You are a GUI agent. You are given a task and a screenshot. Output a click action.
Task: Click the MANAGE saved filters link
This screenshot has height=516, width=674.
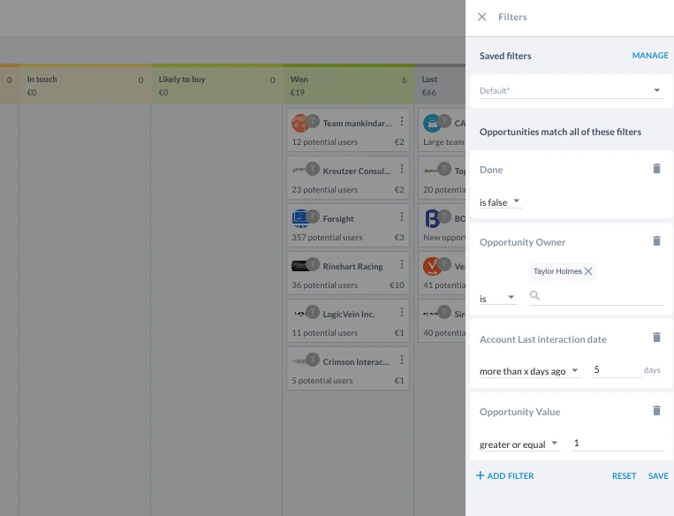coord(650,56)
